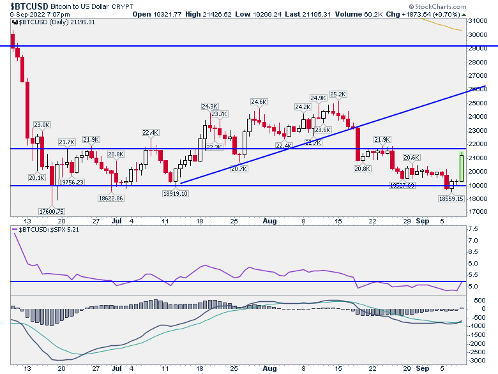Click the '$BTCUSD (Daily) 21195.31' legend text
This screenshot has width=498, height=374.
pos(57,22)
